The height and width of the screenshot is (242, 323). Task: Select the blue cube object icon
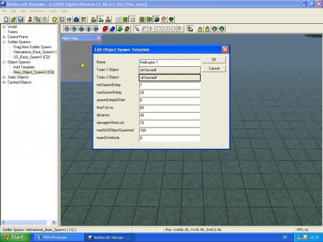(x=112, y=29)
